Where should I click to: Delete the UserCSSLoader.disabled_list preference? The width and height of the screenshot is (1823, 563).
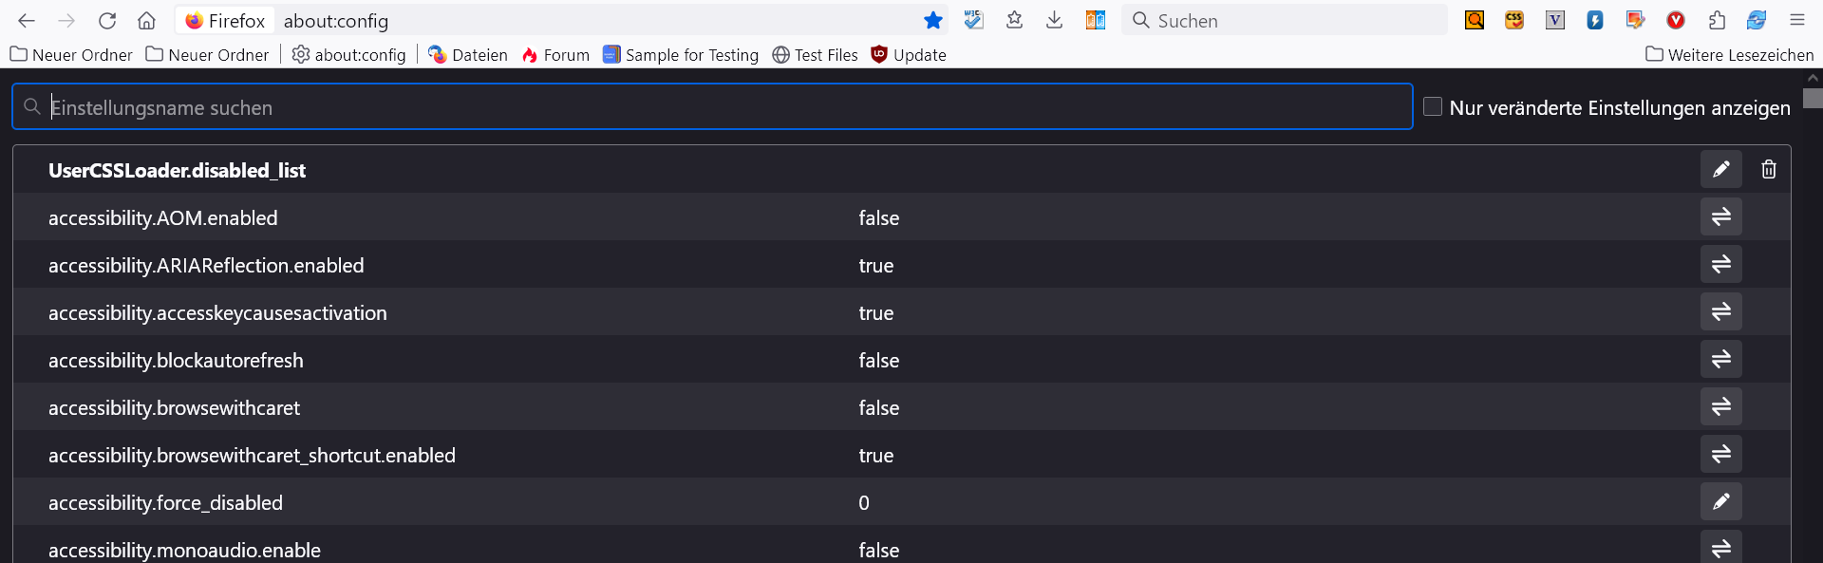pos(1768,170)
